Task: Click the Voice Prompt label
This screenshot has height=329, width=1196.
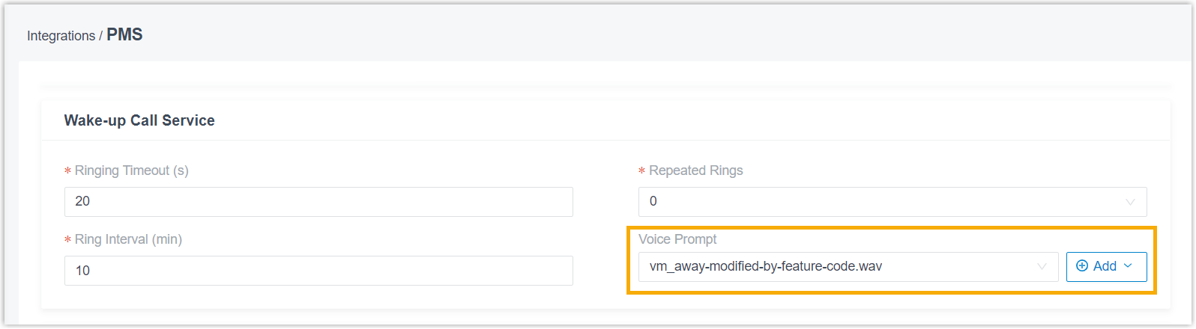Action: [x=677, y=239]
